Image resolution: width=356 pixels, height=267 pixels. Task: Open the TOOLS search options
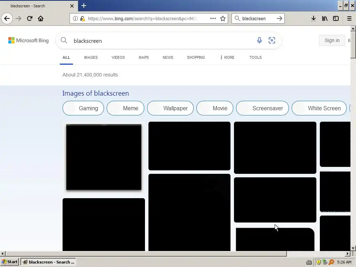[256, 57]
